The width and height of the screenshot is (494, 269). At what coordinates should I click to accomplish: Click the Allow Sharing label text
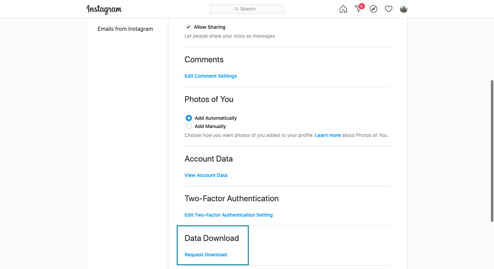click(x=210, y=27)
